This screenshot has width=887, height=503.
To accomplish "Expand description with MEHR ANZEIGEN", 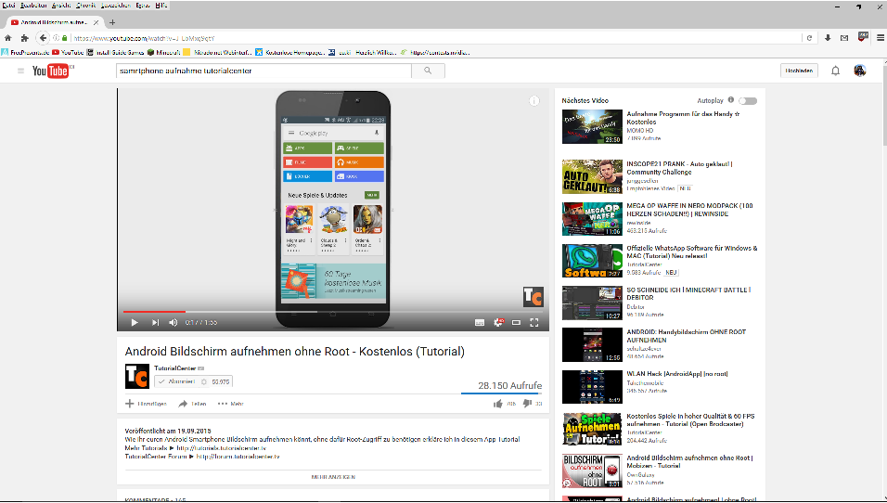I will click(x=333, y=477).
